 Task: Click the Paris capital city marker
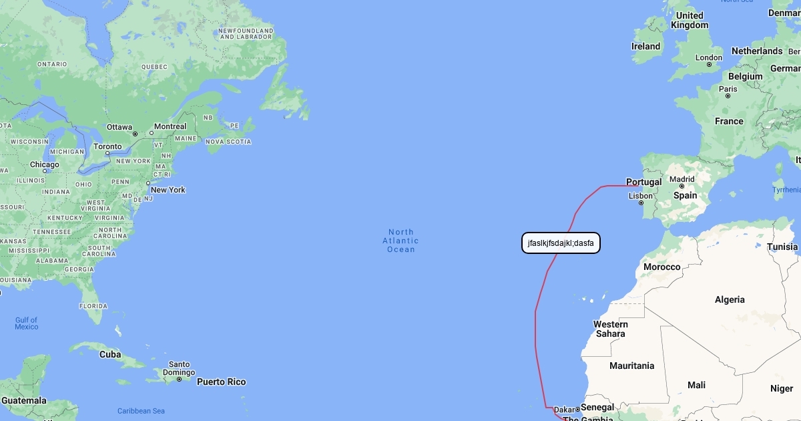point(728,96)
